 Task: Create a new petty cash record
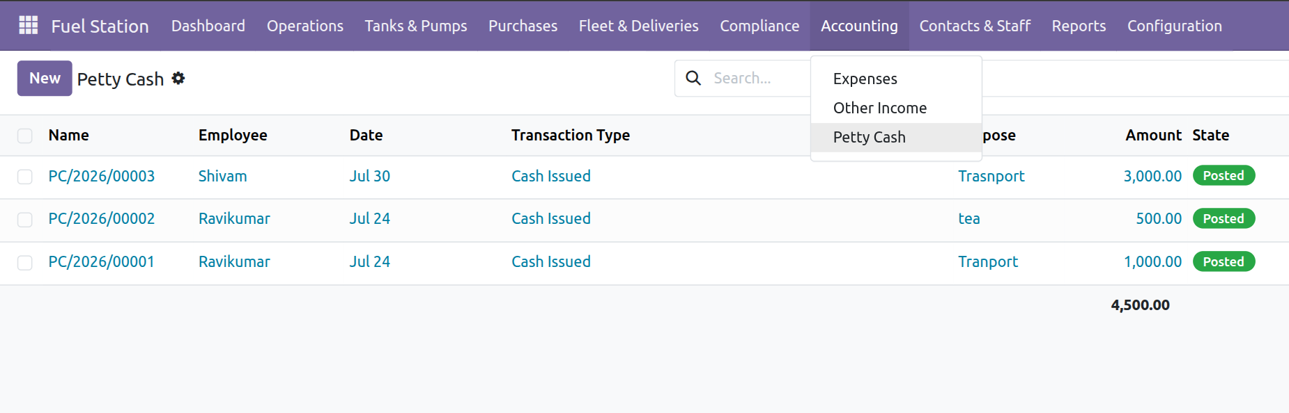(45, 78)
